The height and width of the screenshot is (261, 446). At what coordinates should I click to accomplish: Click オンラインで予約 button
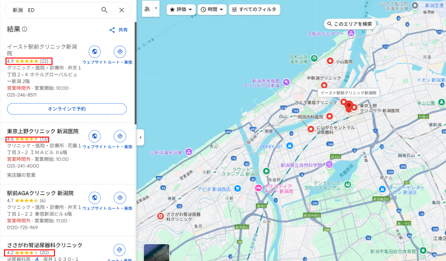pos(67,109)
